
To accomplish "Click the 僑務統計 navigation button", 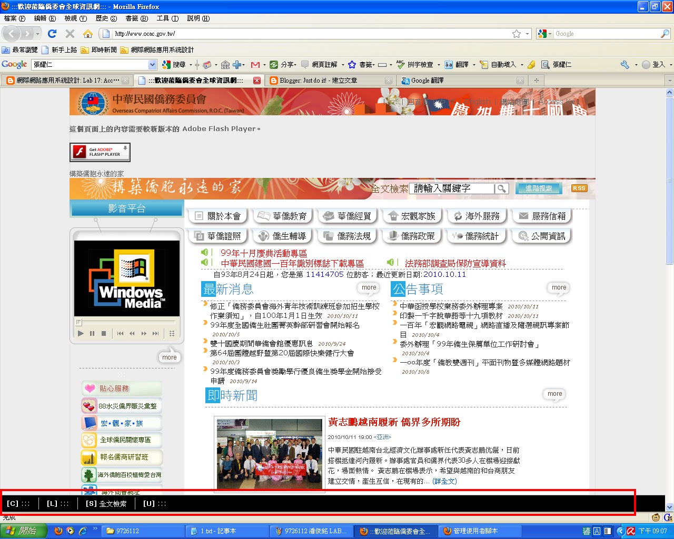I will 477,236.
